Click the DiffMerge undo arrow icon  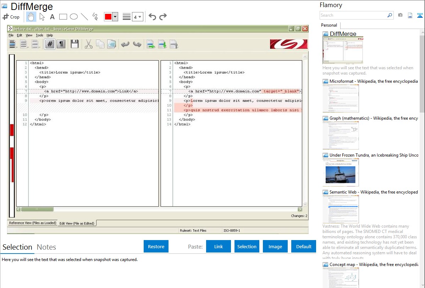tap(125, 44)
